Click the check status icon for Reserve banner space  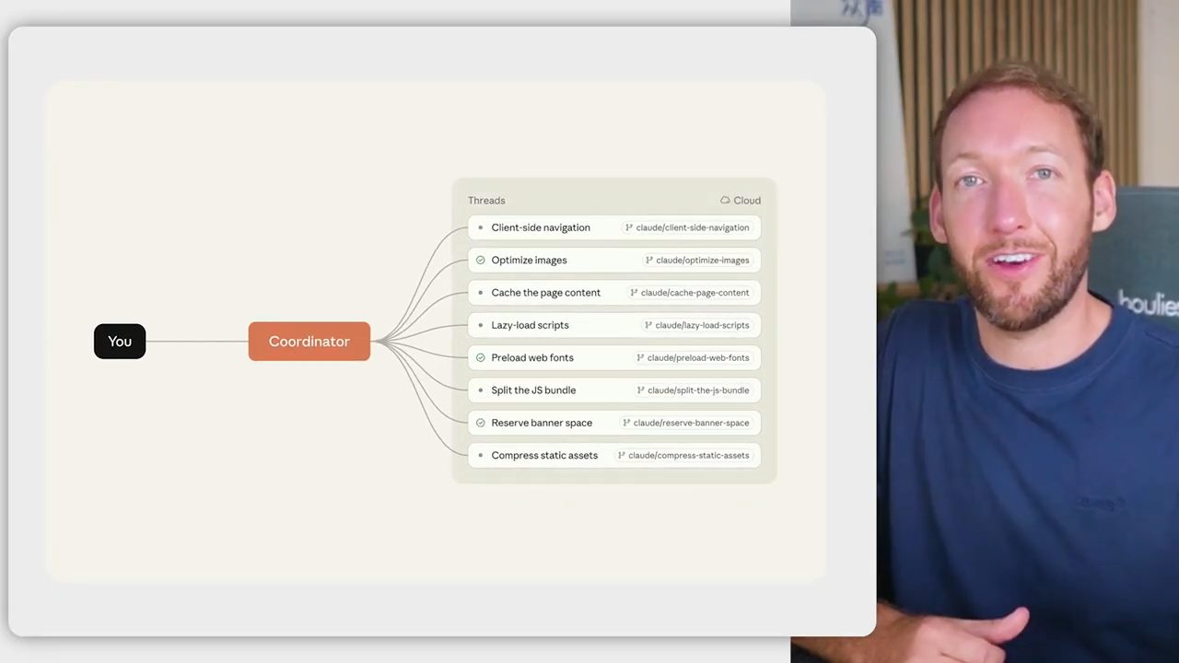pyautogui.click(x=480, y=423)
